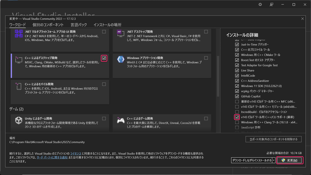Uncheck vcpkg パッケージ マネージャー
The width and height of the screenshot is (311, 175).
pos(237,91)
